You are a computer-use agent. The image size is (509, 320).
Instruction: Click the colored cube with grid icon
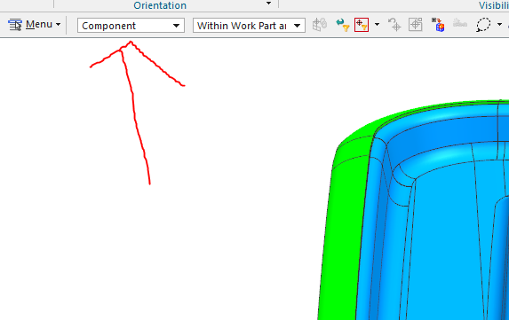[438, 25]
